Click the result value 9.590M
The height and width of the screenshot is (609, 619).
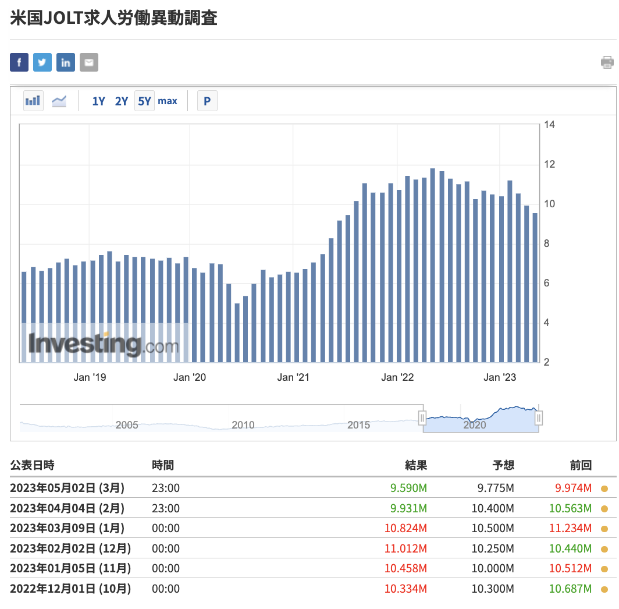tap(408, 488)
